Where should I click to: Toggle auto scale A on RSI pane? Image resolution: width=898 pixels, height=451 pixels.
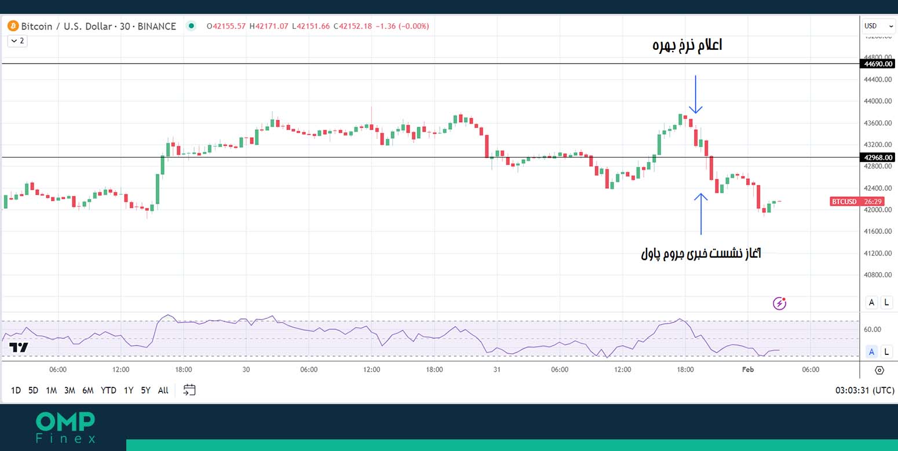tap(871, 351)
